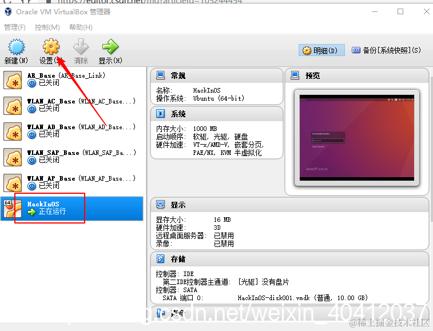This screenshot has height=331, width=433.
Task: Click the boot order '软驱, 光驱, 硬盘' value
Action: tap(220, 137)
